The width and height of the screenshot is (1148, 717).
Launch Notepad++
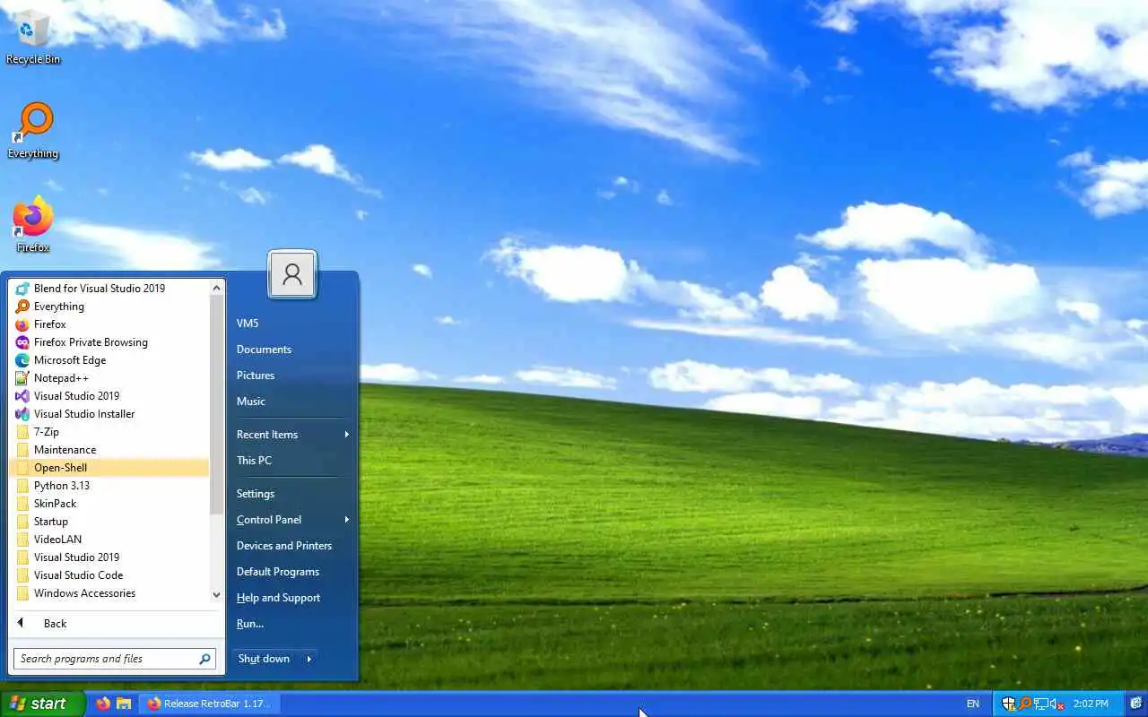[x=109, y=378]
